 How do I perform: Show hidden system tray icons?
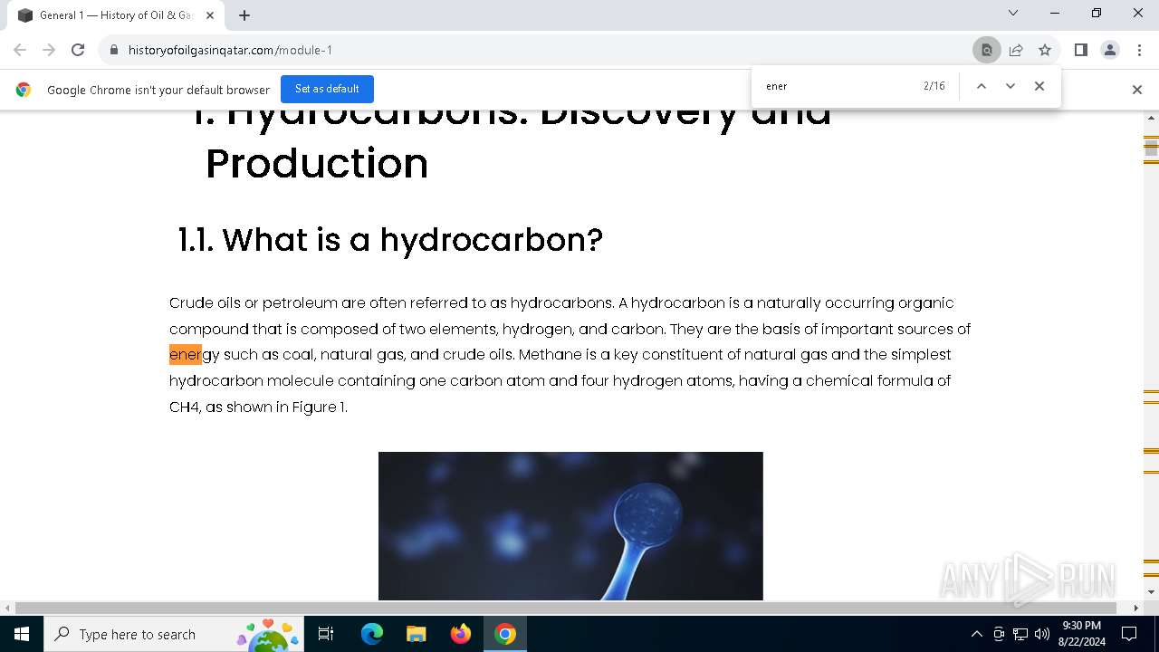click(x=976, y=634)
